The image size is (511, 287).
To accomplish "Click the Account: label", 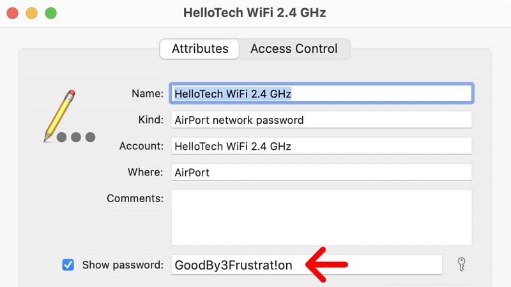I will point(141,146).
